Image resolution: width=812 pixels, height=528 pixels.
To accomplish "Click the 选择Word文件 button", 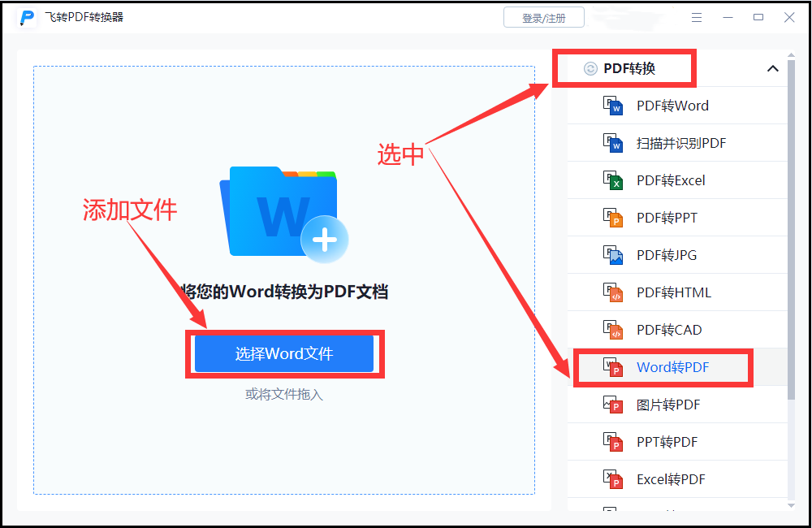I will tap(284, 353).
